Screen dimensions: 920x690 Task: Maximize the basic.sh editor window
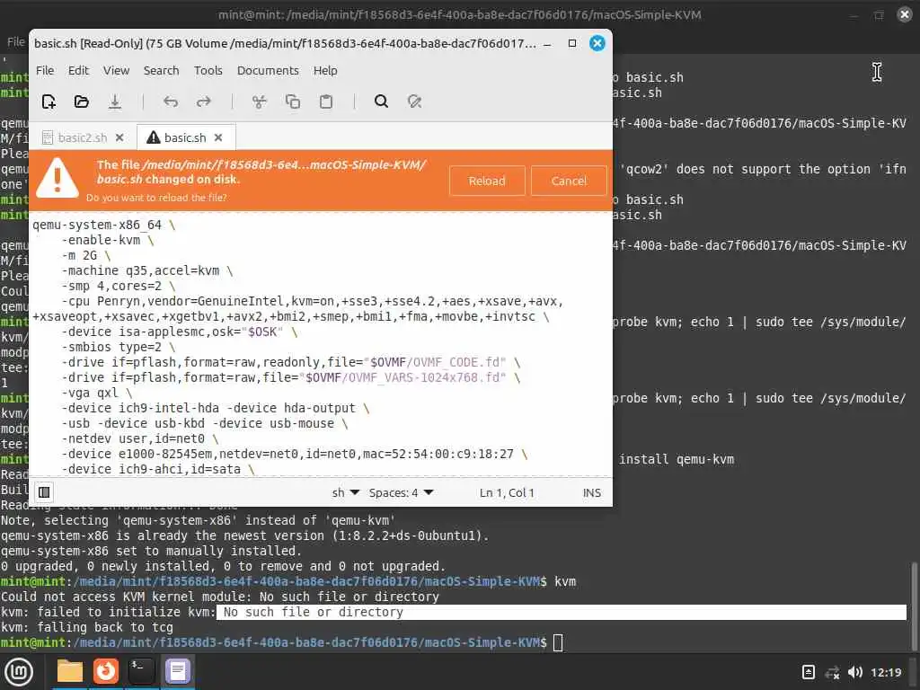pyautogui.click(x=572, y=43)
